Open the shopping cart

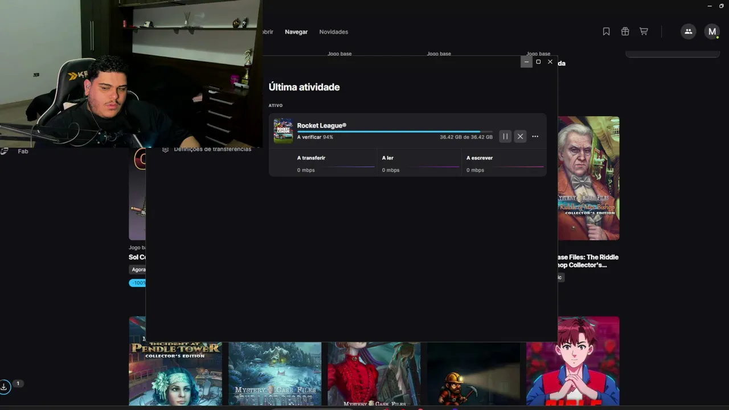click(644, 32)
